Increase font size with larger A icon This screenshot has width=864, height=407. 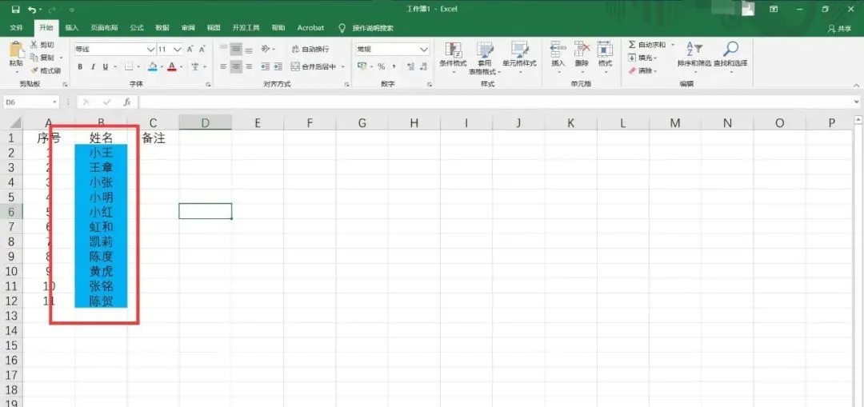coord(190,50)
